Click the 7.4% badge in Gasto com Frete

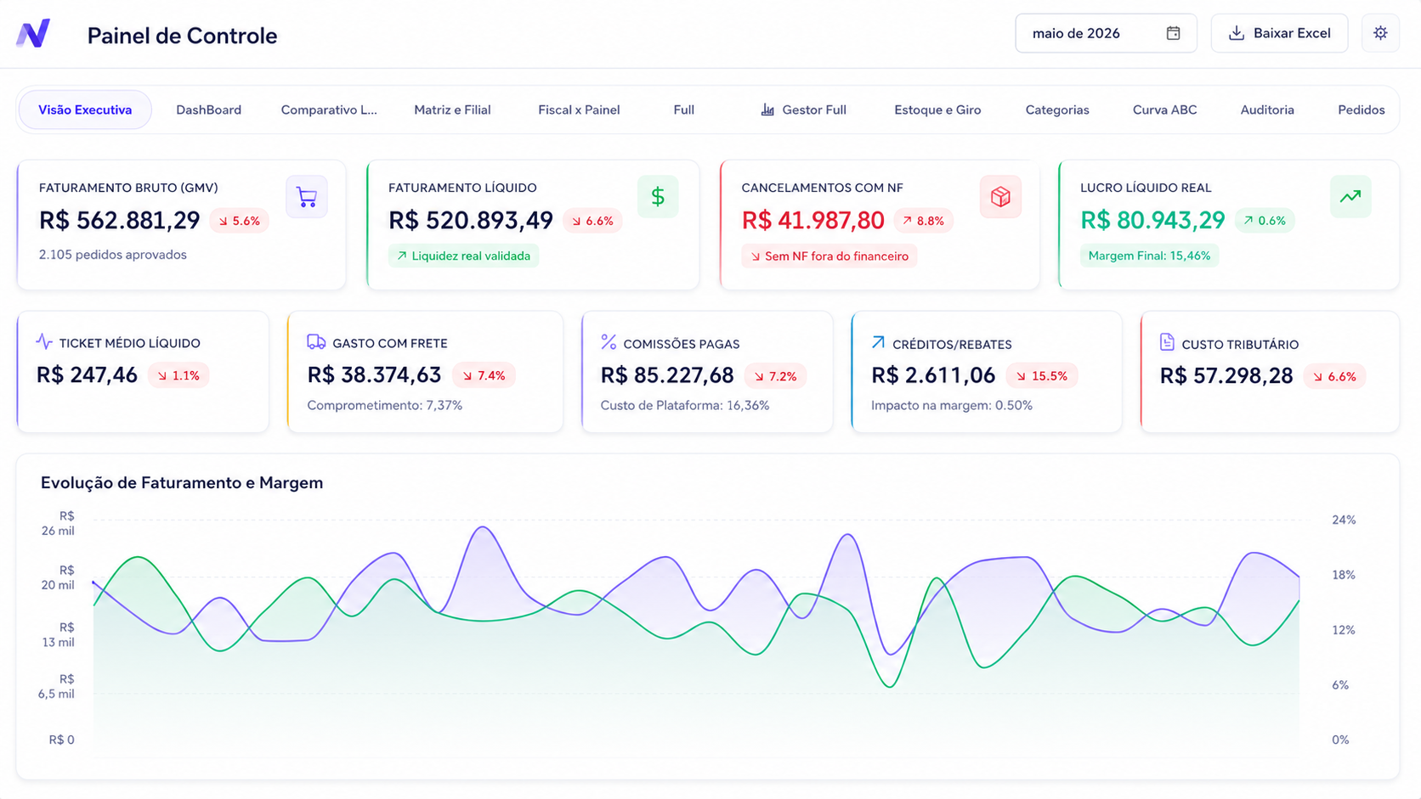[x=484, y=375]
